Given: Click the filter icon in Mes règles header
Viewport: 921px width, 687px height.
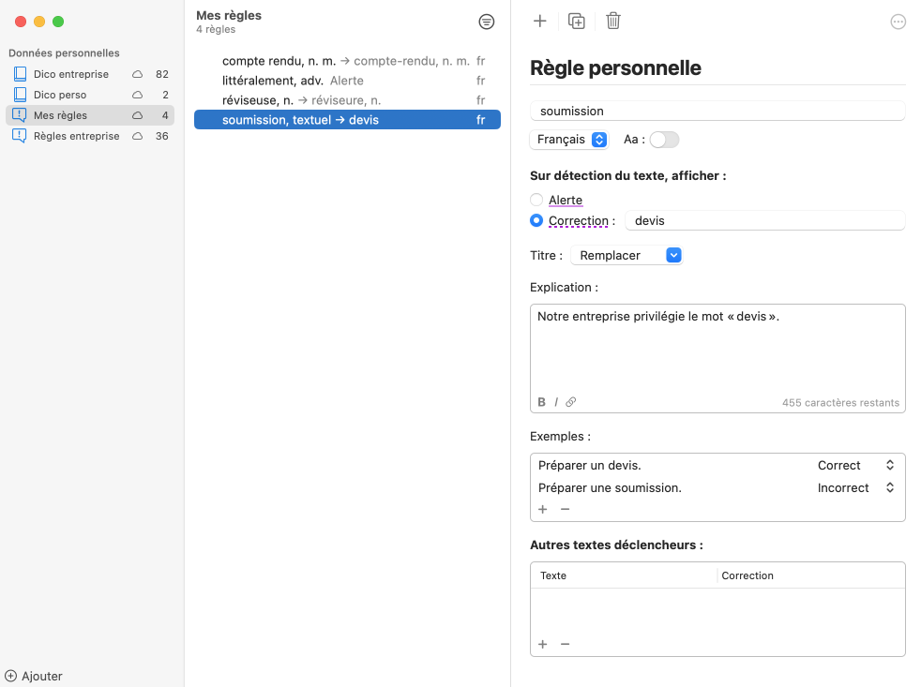Looking at the screenshot, I should (x=486, y=22).
